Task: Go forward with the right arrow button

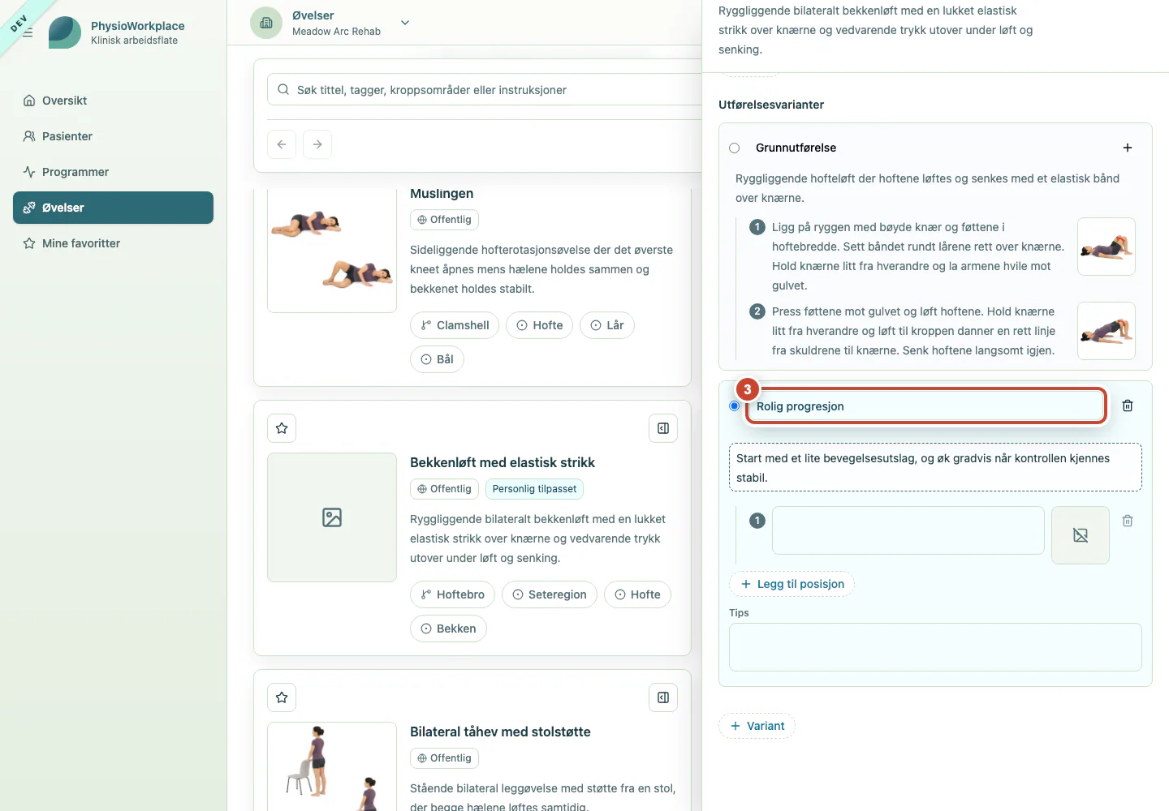Action: tap(317, 144)
